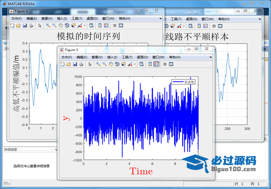Select the Edit Plot arrow in Figure 3

90,64
